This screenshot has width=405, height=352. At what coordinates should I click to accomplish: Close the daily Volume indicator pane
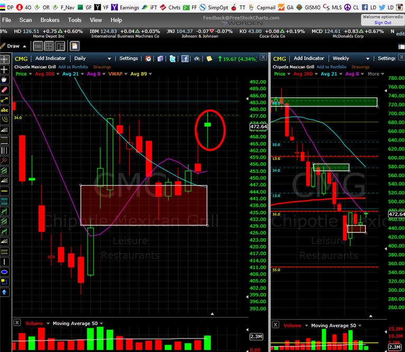[17, 322]
